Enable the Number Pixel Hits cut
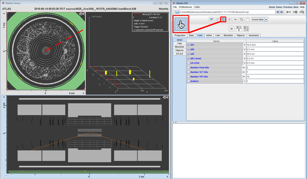The image size is (307, 179). pyautogui.click(x=189, y=67)
